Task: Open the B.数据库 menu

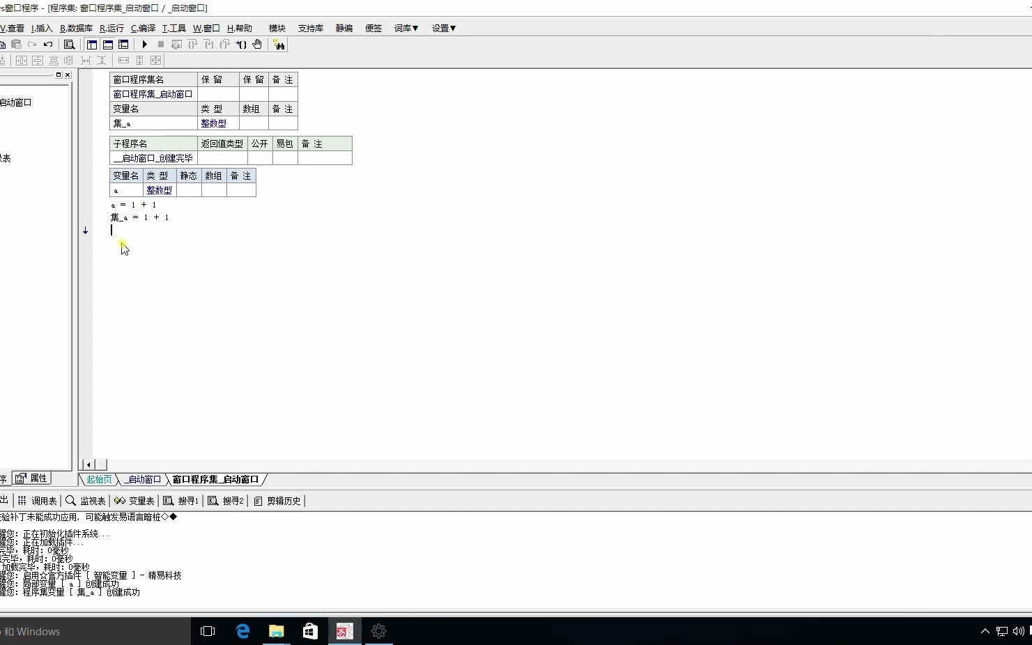Action: pyautogui.click(x=76, y=29)
